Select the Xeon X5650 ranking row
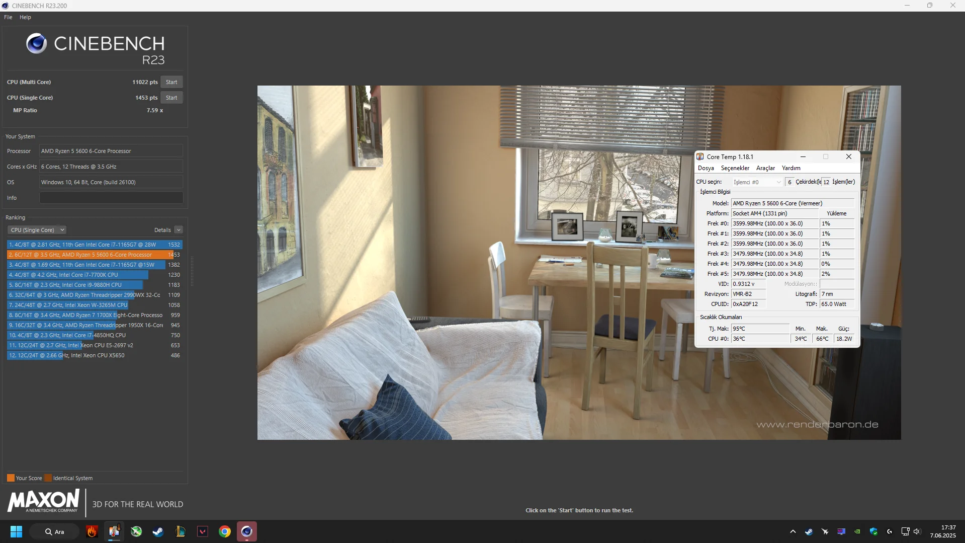The width and height of the screenshot is (965, 543). (x=95, y=355)
